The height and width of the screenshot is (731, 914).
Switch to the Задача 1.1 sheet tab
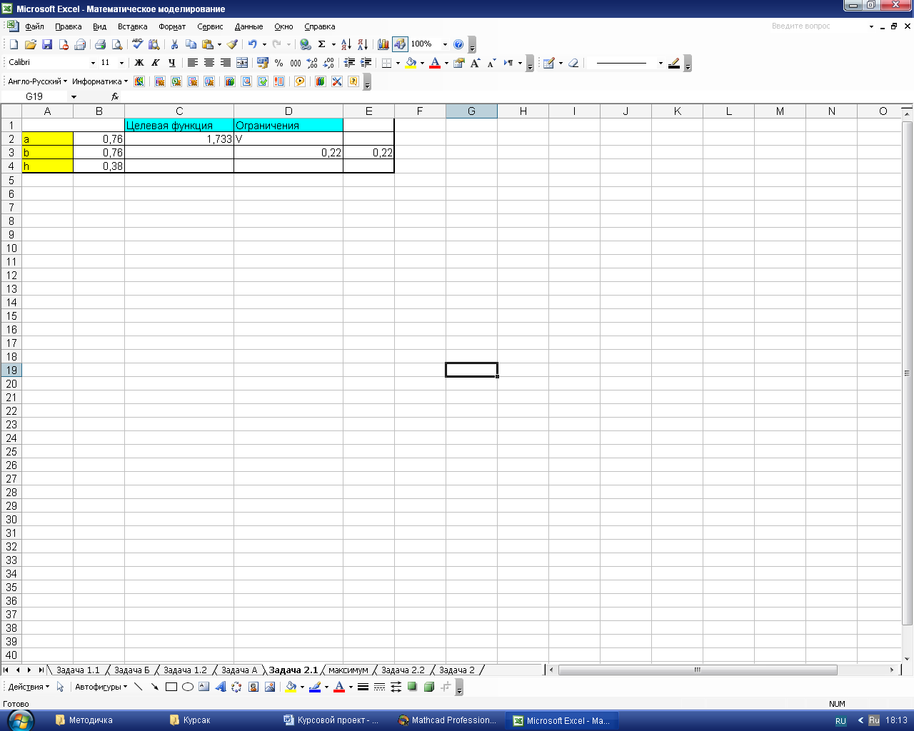coord(78,670)
